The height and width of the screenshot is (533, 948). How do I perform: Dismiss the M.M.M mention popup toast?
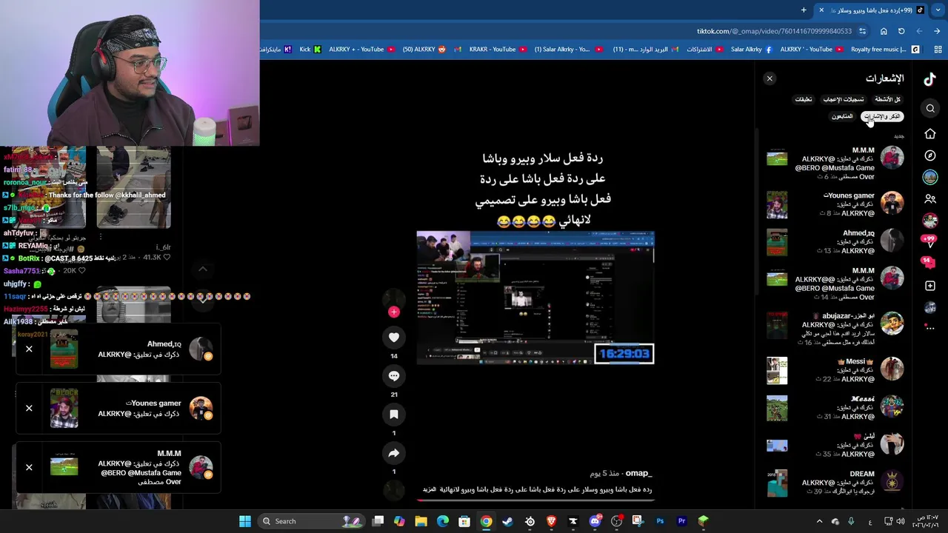tap(29, 467)
